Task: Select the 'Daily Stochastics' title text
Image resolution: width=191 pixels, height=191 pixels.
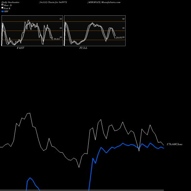Action: tap(10, 2)
